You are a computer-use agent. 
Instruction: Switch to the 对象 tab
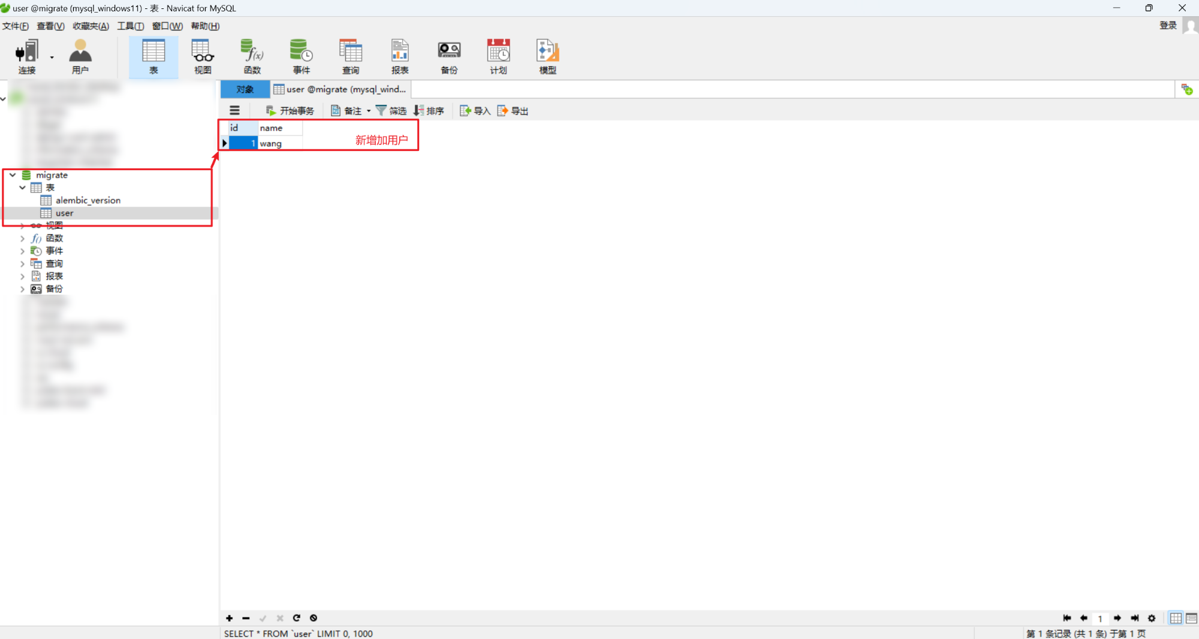(x=245, y=89)
